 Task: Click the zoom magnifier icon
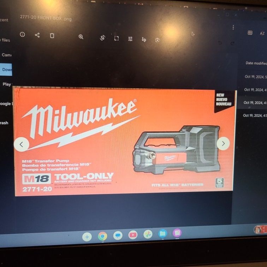(x=81, y=37)
